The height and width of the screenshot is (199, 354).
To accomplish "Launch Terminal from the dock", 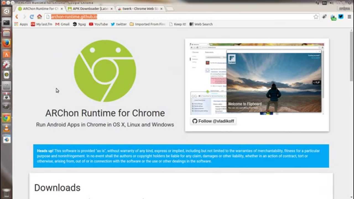I will 6,22.
